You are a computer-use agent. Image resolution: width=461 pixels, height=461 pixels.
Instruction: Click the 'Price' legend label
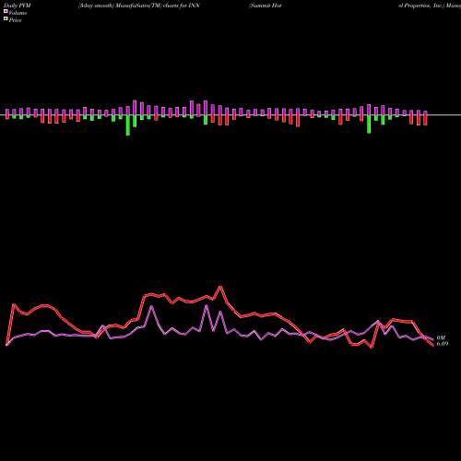pos(15,20)
